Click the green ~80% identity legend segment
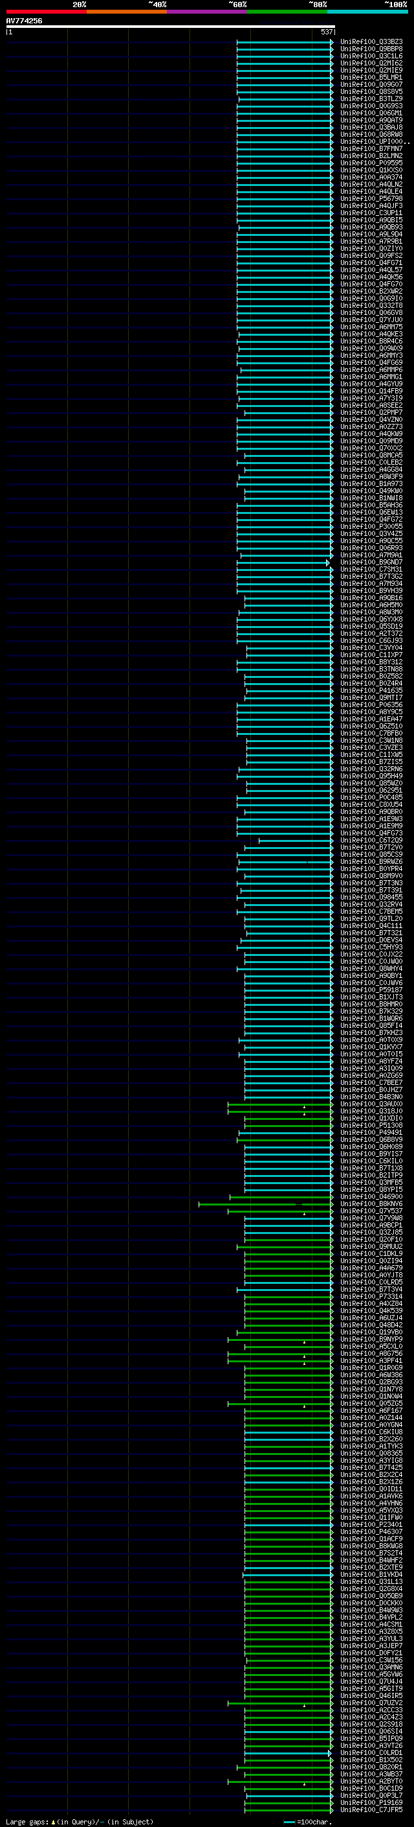This screenshot has width=414, height=1827. tap(287, 12)
